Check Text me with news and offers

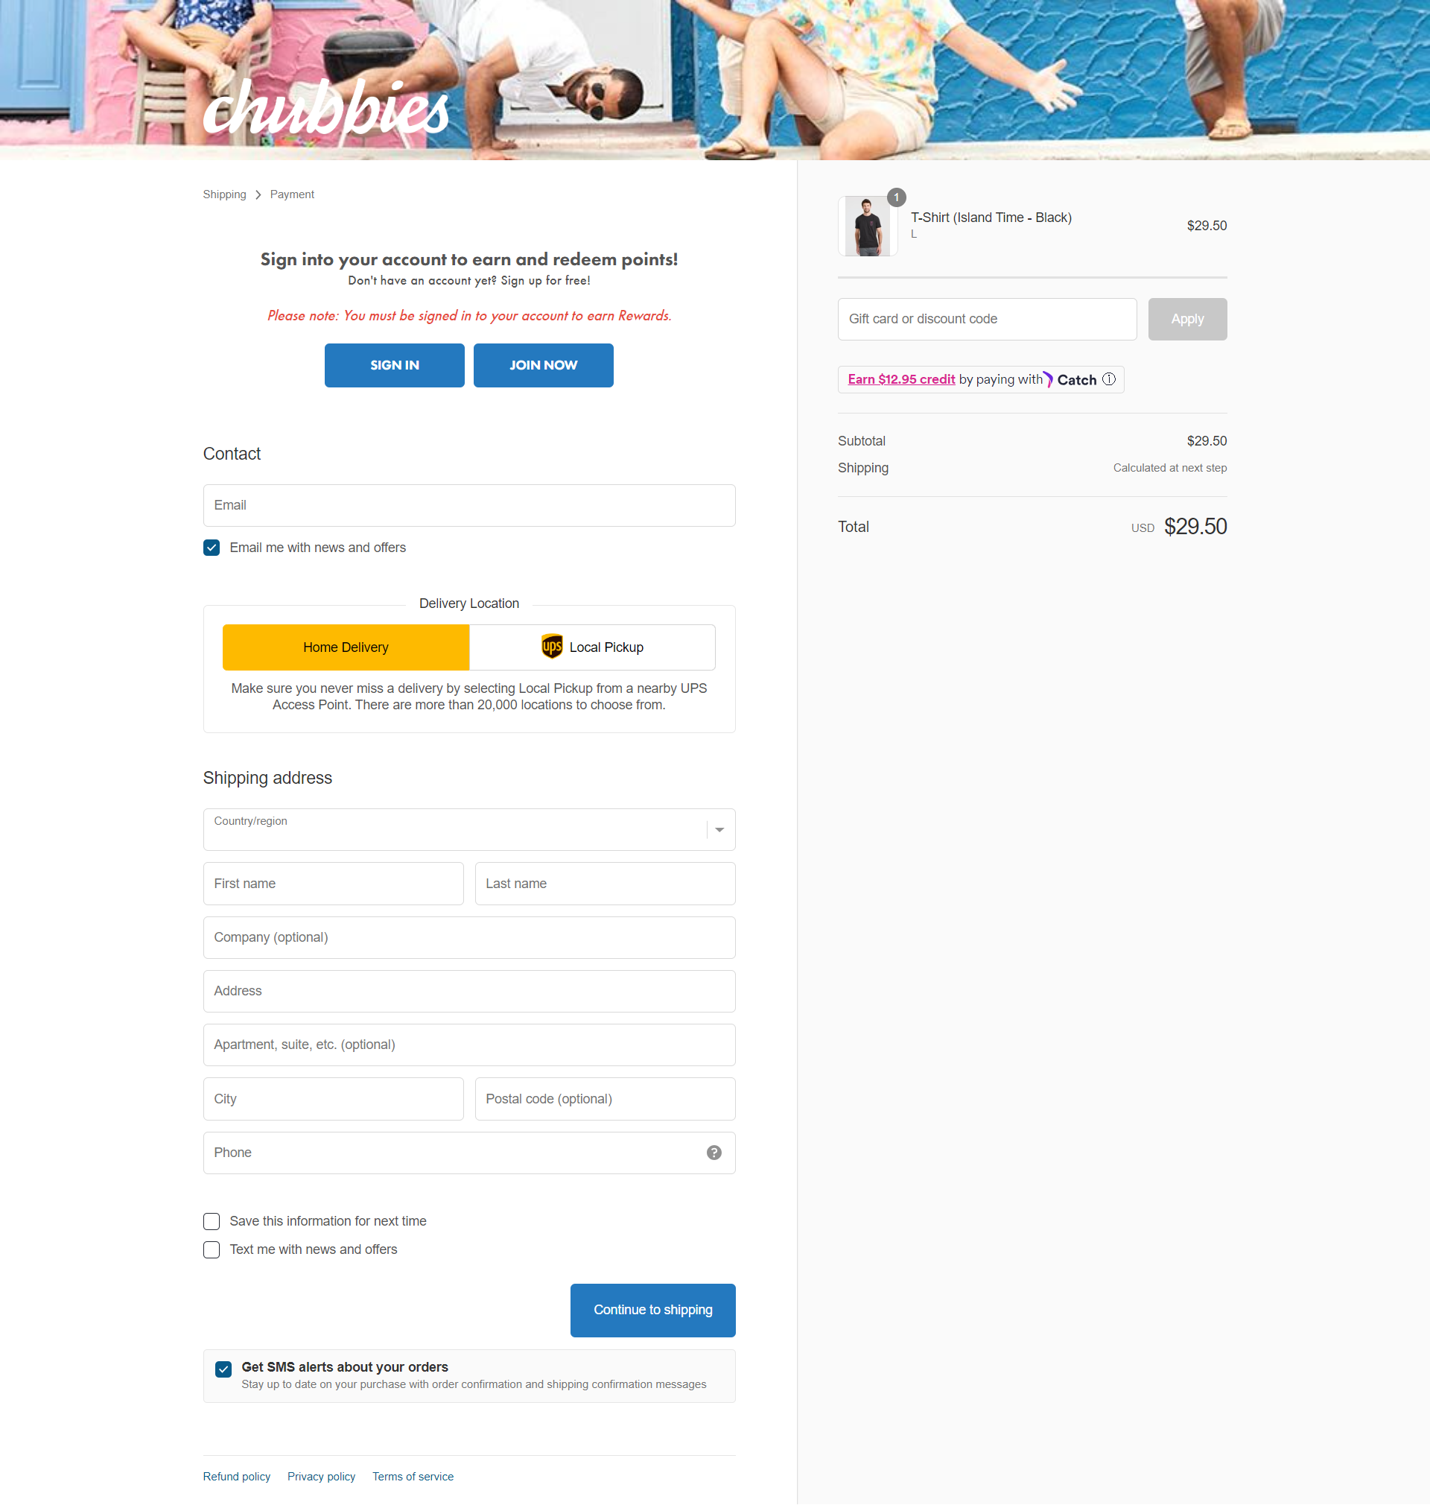click(x=212, y=1249)
